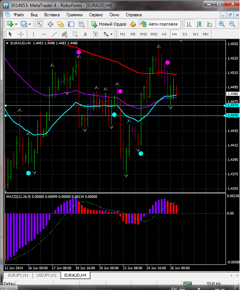The width and height of the screenshot is (244, 290).
Task: Draw a trendline
Action: click(54, 34)
